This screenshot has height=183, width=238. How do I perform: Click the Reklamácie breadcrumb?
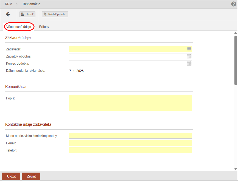pos(31,4)
